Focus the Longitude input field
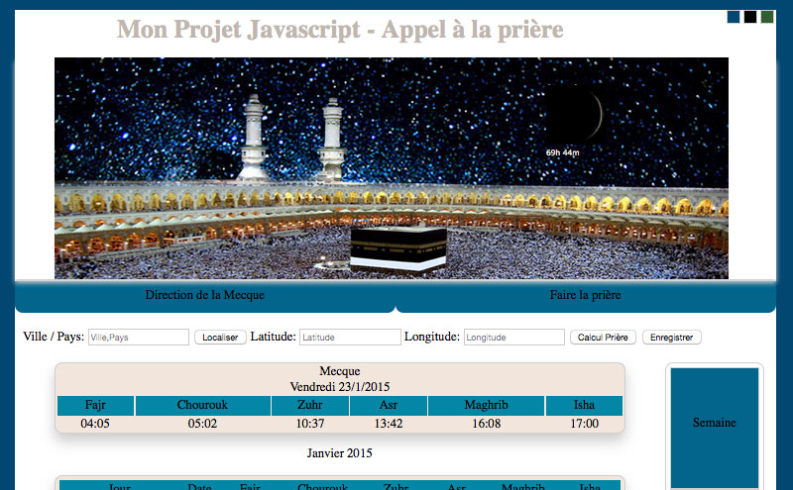 514,337
